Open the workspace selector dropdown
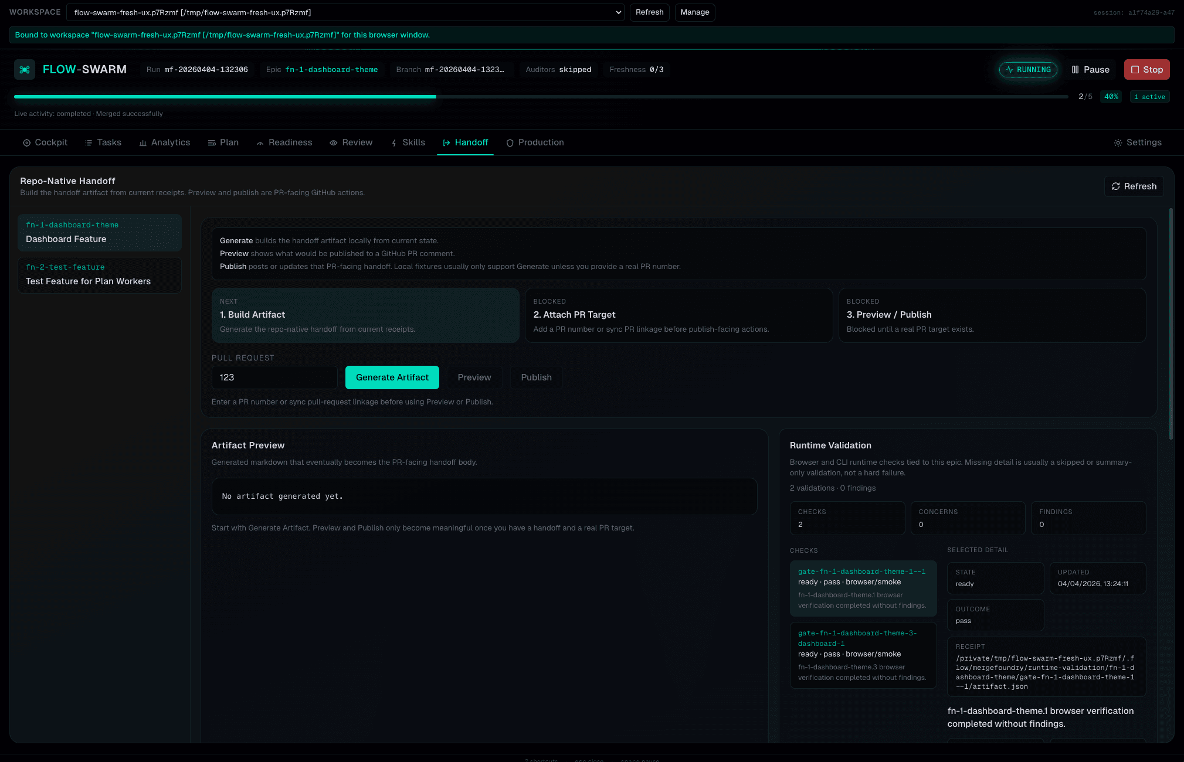Image resolution: width=1184 pixels, height=762 pixels. point(345,12)
